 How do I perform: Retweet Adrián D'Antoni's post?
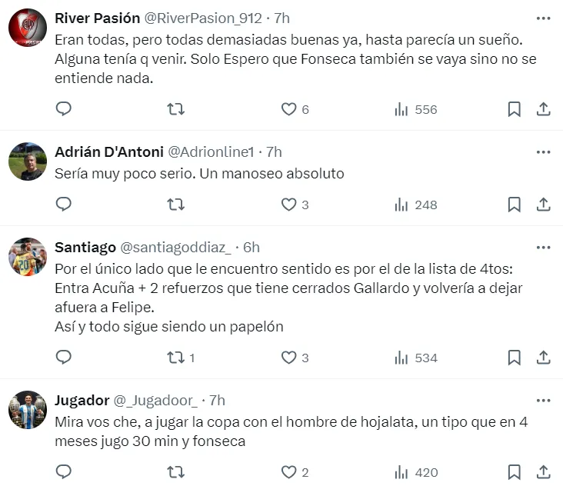coord(175,205)
